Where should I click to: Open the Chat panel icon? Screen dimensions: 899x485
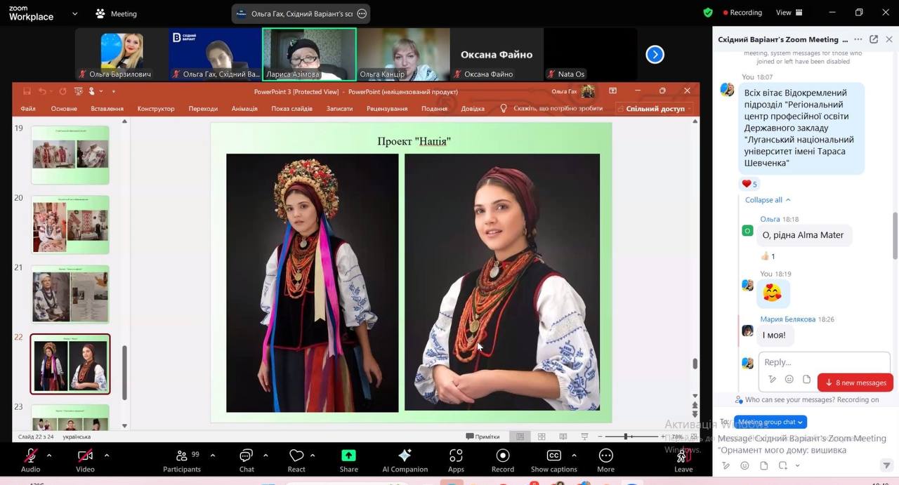[246, 459]
